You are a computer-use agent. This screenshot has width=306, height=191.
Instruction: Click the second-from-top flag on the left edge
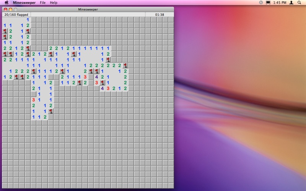(x=5, y=37)
